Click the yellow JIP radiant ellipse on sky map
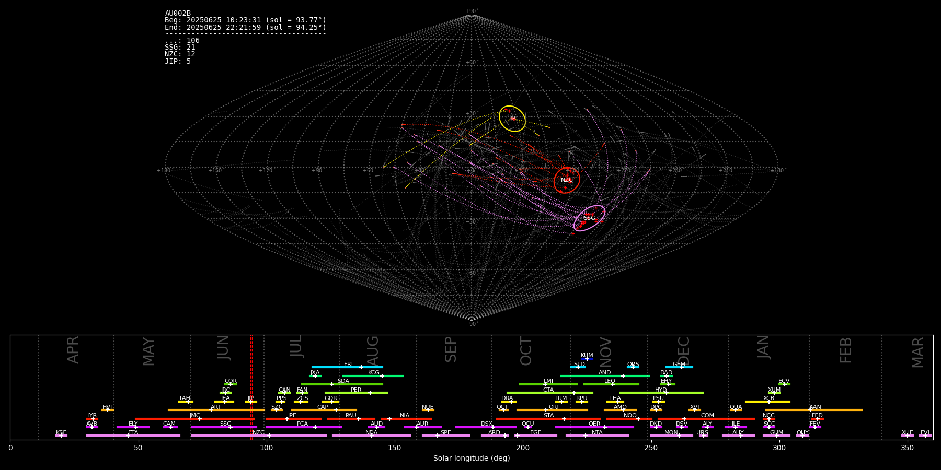 pyautogui.click(x=512, y=119)
